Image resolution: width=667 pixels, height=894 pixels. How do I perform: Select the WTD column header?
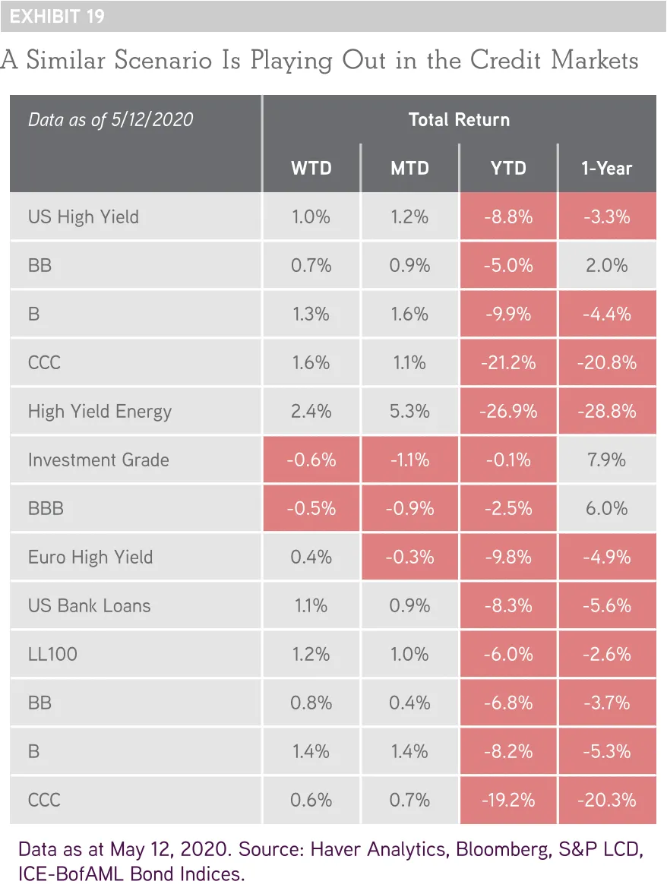pos(311,168)
